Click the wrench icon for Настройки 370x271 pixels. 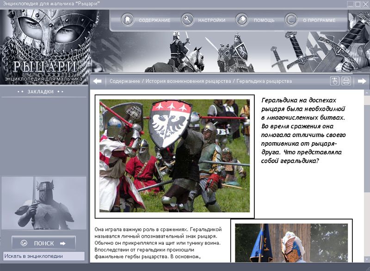coord(187,20)
